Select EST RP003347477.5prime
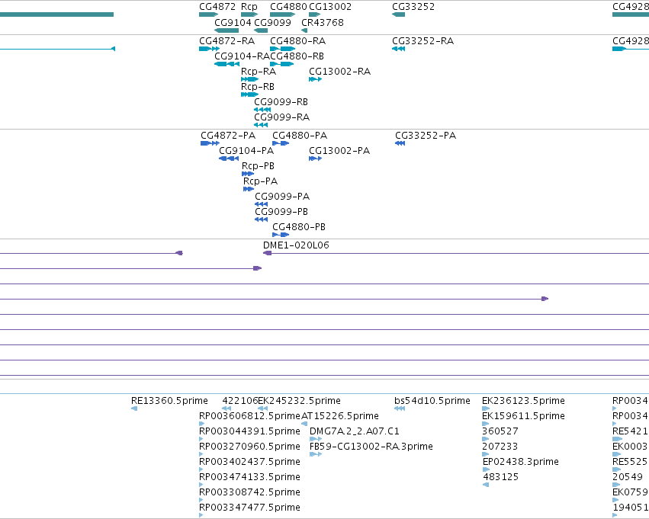This screenshot has height=519, width=649. coord(201,515)
